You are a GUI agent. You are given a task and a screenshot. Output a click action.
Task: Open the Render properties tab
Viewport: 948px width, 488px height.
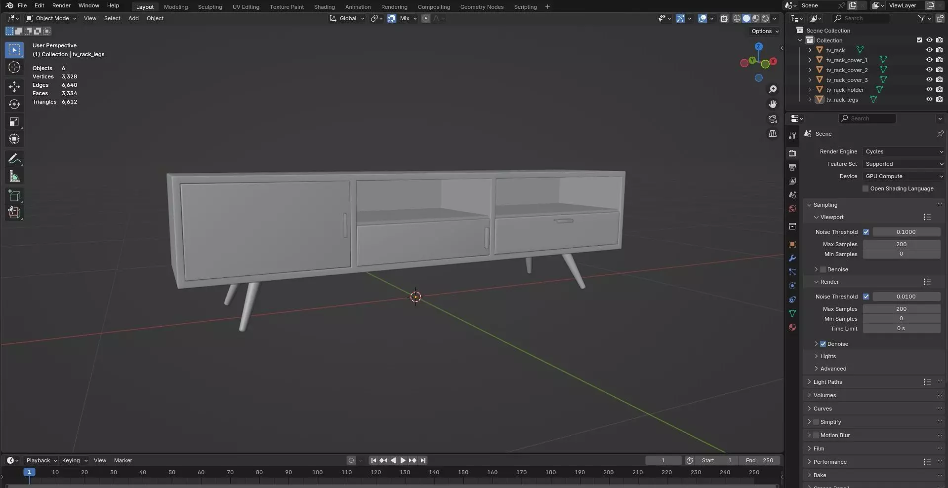(792, 153)
